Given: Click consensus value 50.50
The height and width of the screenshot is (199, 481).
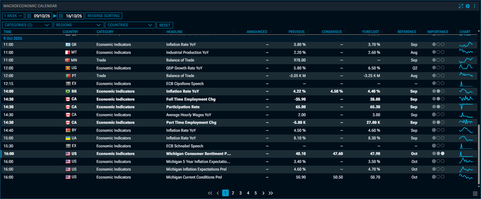Looking at the screenshot, I should pyautogui.click(x=338, y=177).
